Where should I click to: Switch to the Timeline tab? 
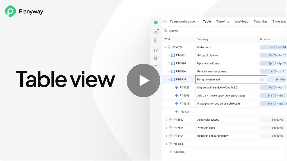(223, 21)
